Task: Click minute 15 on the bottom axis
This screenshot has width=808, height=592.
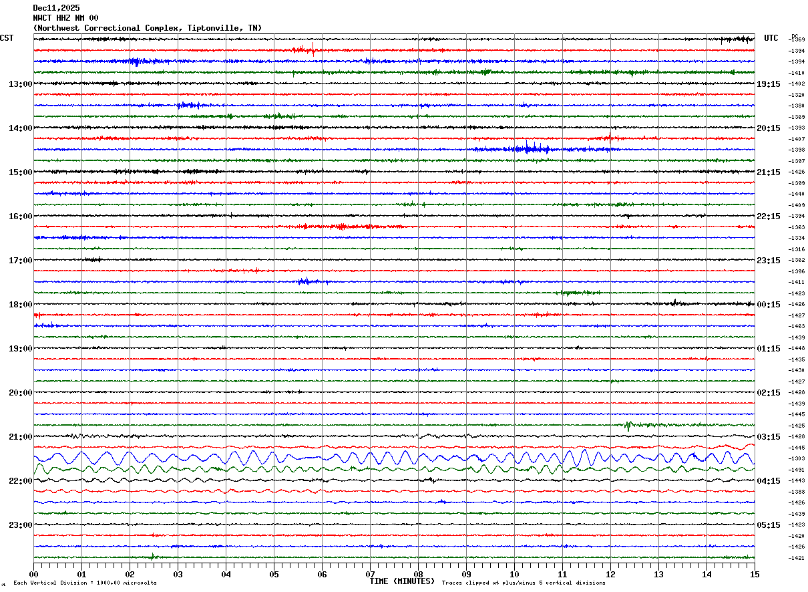Action: [x=754, y=574]
